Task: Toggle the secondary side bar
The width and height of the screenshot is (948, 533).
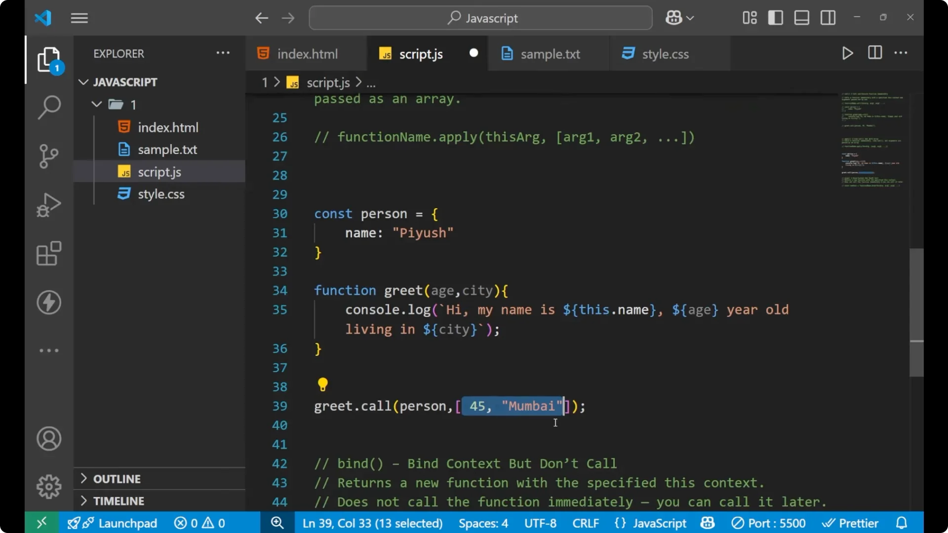Action: [828, 17]
